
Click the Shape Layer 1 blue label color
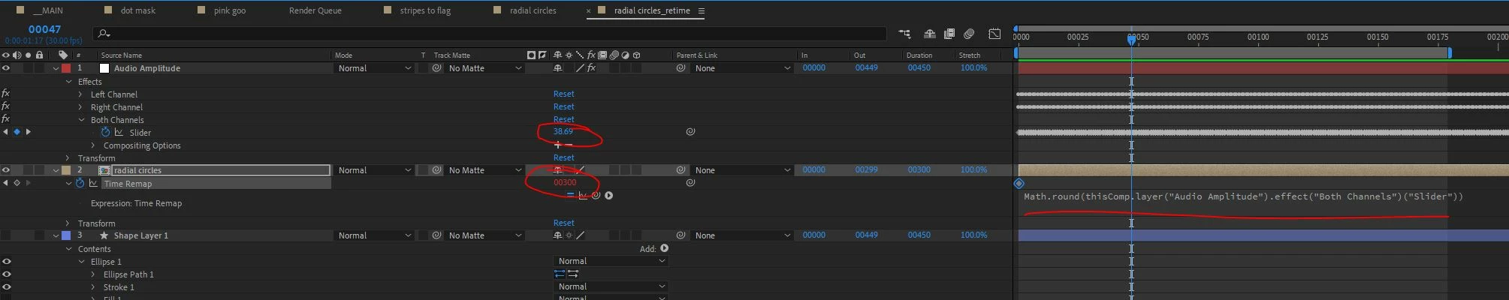pos(66,235)
